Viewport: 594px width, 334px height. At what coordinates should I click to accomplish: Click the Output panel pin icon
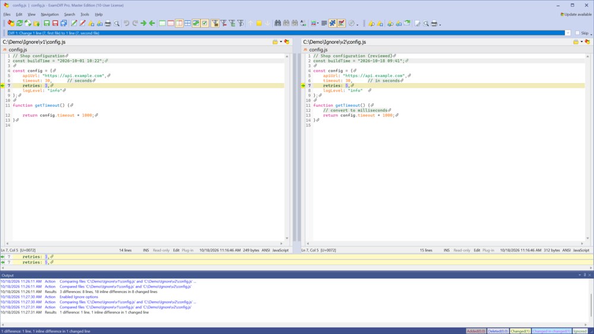[584, 275]
